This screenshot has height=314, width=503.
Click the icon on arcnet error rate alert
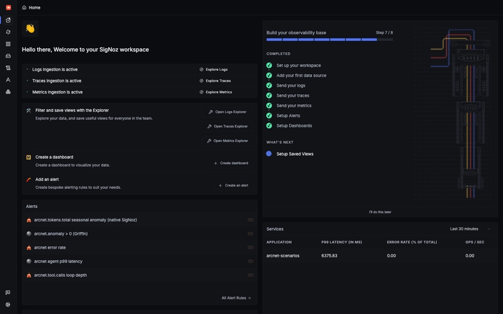point(29,247)
